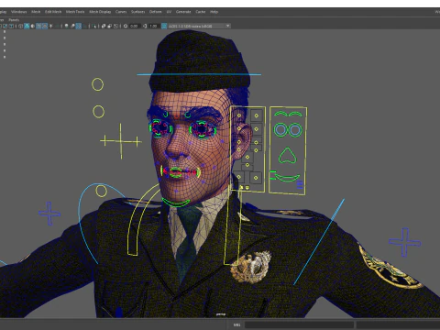Click the X-Ray icon

104,26
